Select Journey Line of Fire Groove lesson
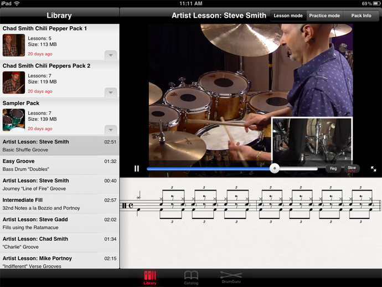Viewport: 382px width, 287px height. coord(59,184)
